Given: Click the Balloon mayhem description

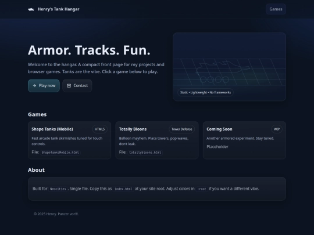Looking at the screenshot, I should click(x=154, y=141).
